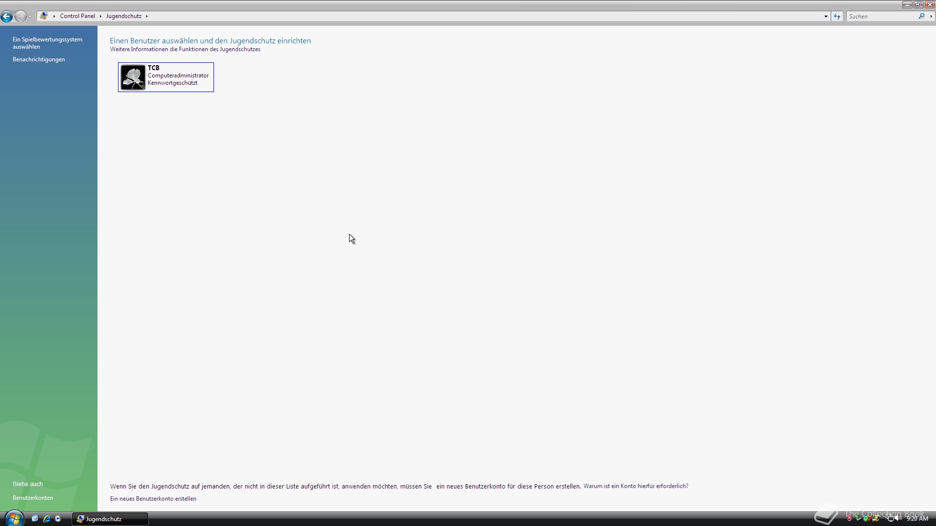Activate the Jugendschutz taskbar button
The image size is (936, 526).
(x=110, y=519)
